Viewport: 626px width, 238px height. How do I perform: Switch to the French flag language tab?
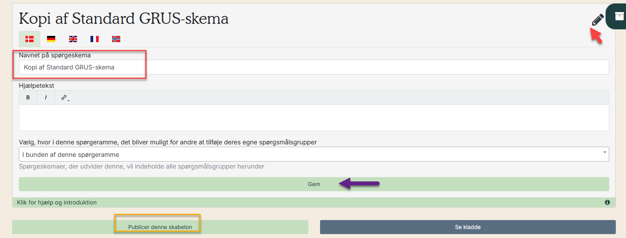pos(94,39)
